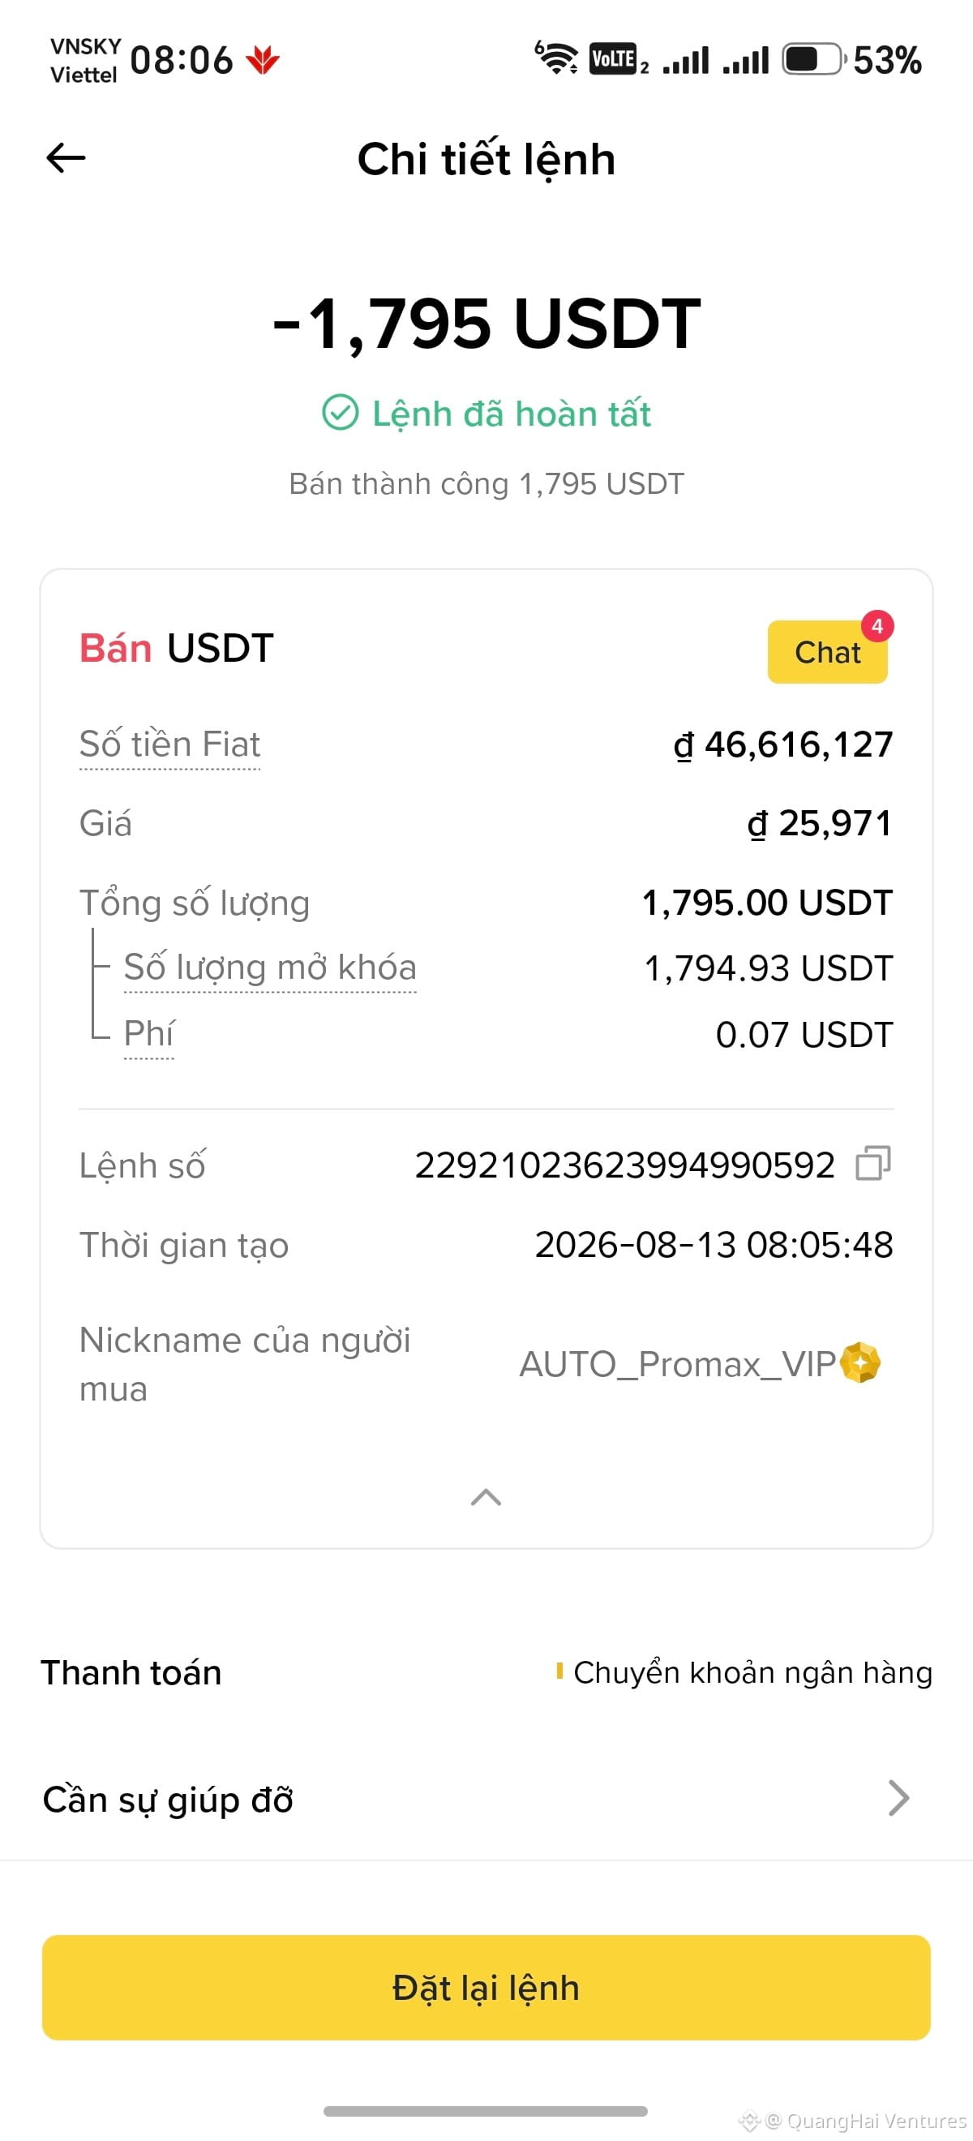Tap the Đặt lại lệnh button
Screen dimensions: 973x2141
[x=486, y=1987]
